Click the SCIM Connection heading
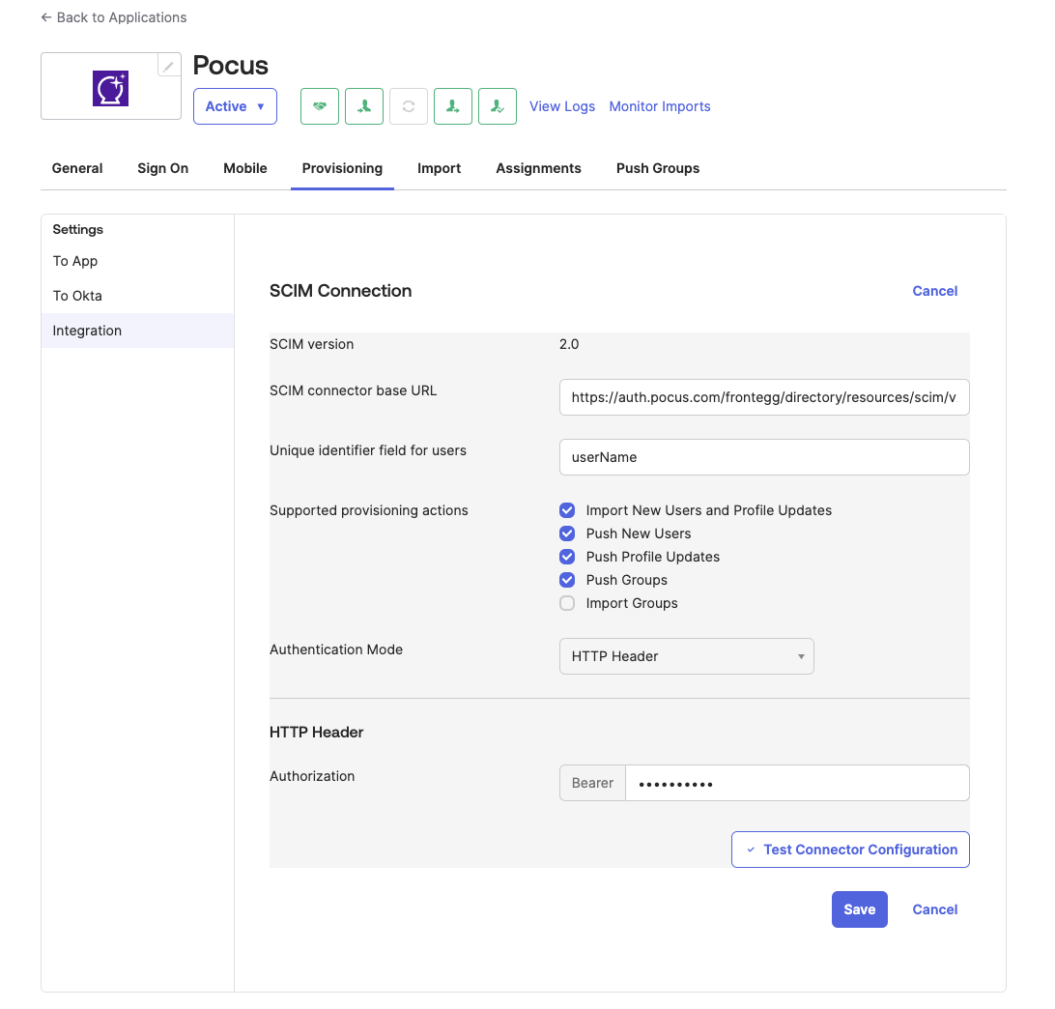This screenshot has height=1009, width=1055. point(340,291)
